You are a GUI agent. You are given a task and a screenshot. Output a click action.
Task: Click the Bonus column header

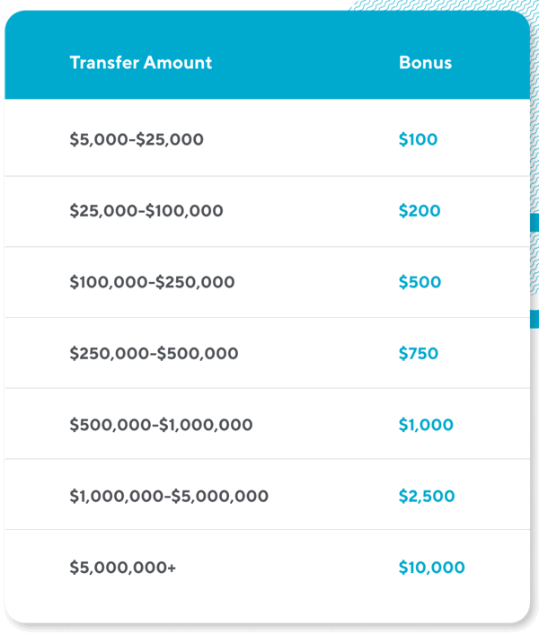pos(425,63)
